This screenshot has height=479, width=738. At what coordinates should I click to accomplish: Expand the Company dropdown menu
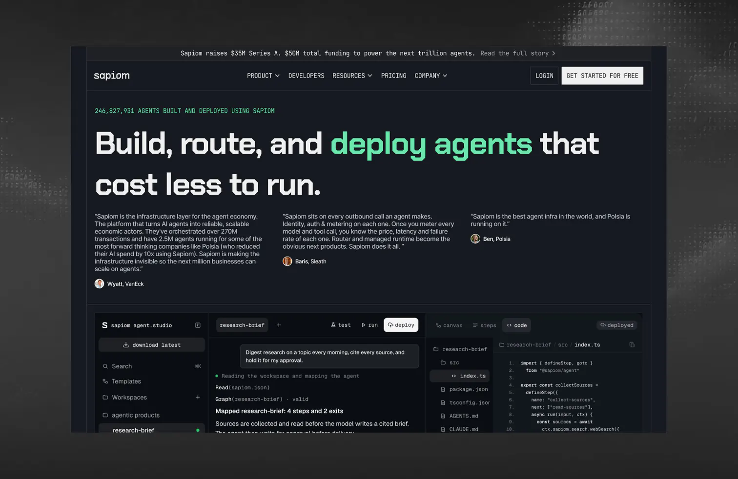tap(431, 76)
